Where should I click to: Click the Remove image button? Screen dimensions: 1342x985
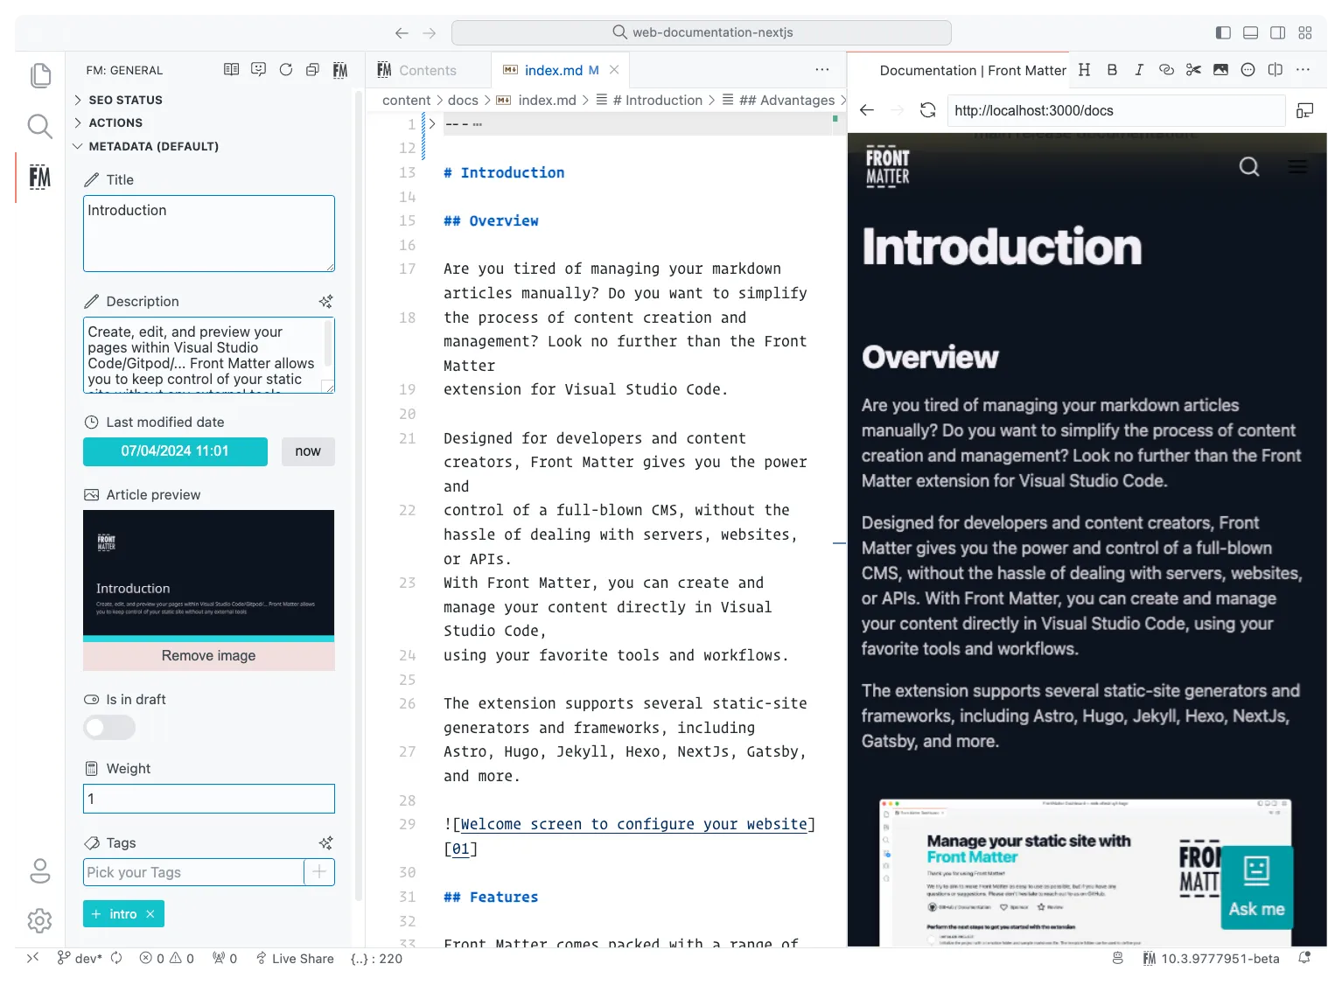(208, 654)
